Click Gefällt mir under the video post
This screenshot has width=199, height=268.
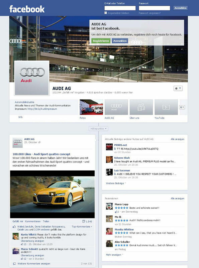click(x=18, y=221)
